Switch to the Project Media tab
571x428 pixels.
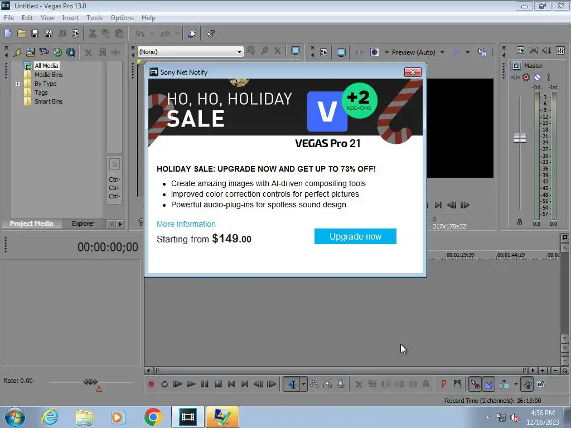click(x=32, y=223)
